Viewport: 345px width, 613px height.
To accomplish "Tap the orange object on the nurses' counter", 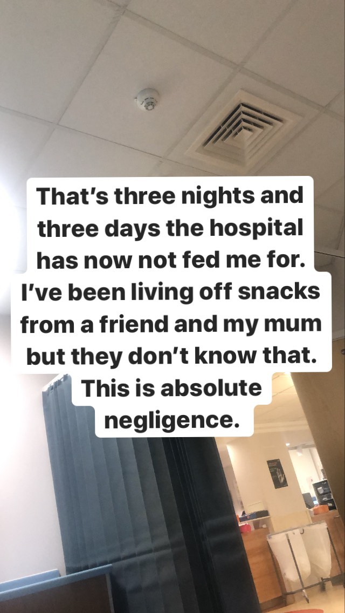I will point(320,510).
